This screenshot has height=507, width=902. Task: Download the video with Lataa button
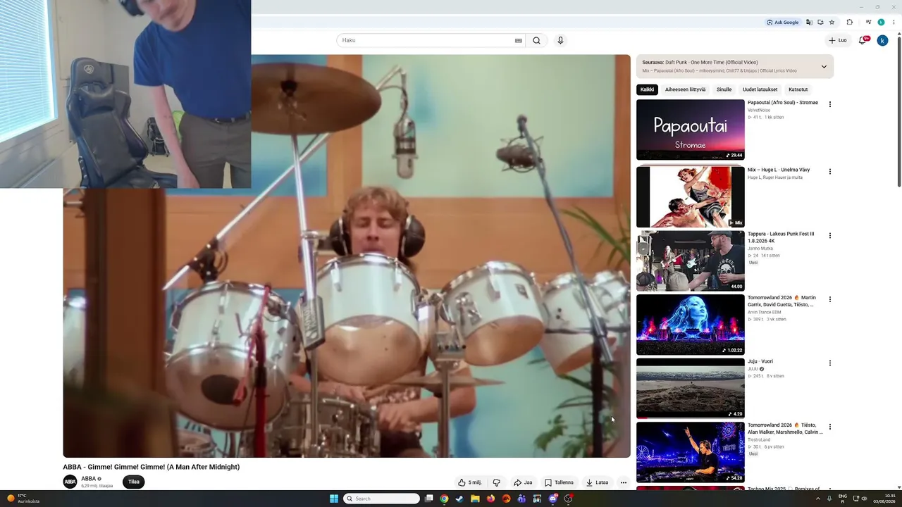597,482
